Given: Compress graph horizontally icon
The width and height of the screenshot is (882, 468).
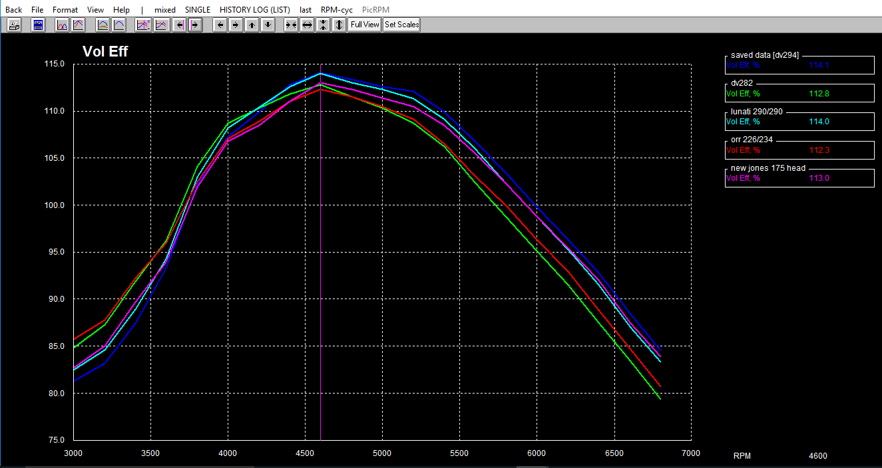Looking at the screenshot, I should click(x=291, y=25).
